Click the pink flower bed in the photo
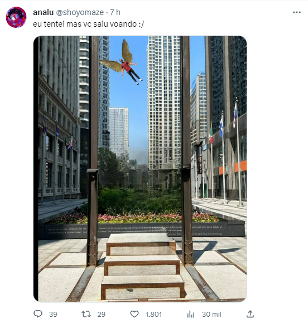 134,218
